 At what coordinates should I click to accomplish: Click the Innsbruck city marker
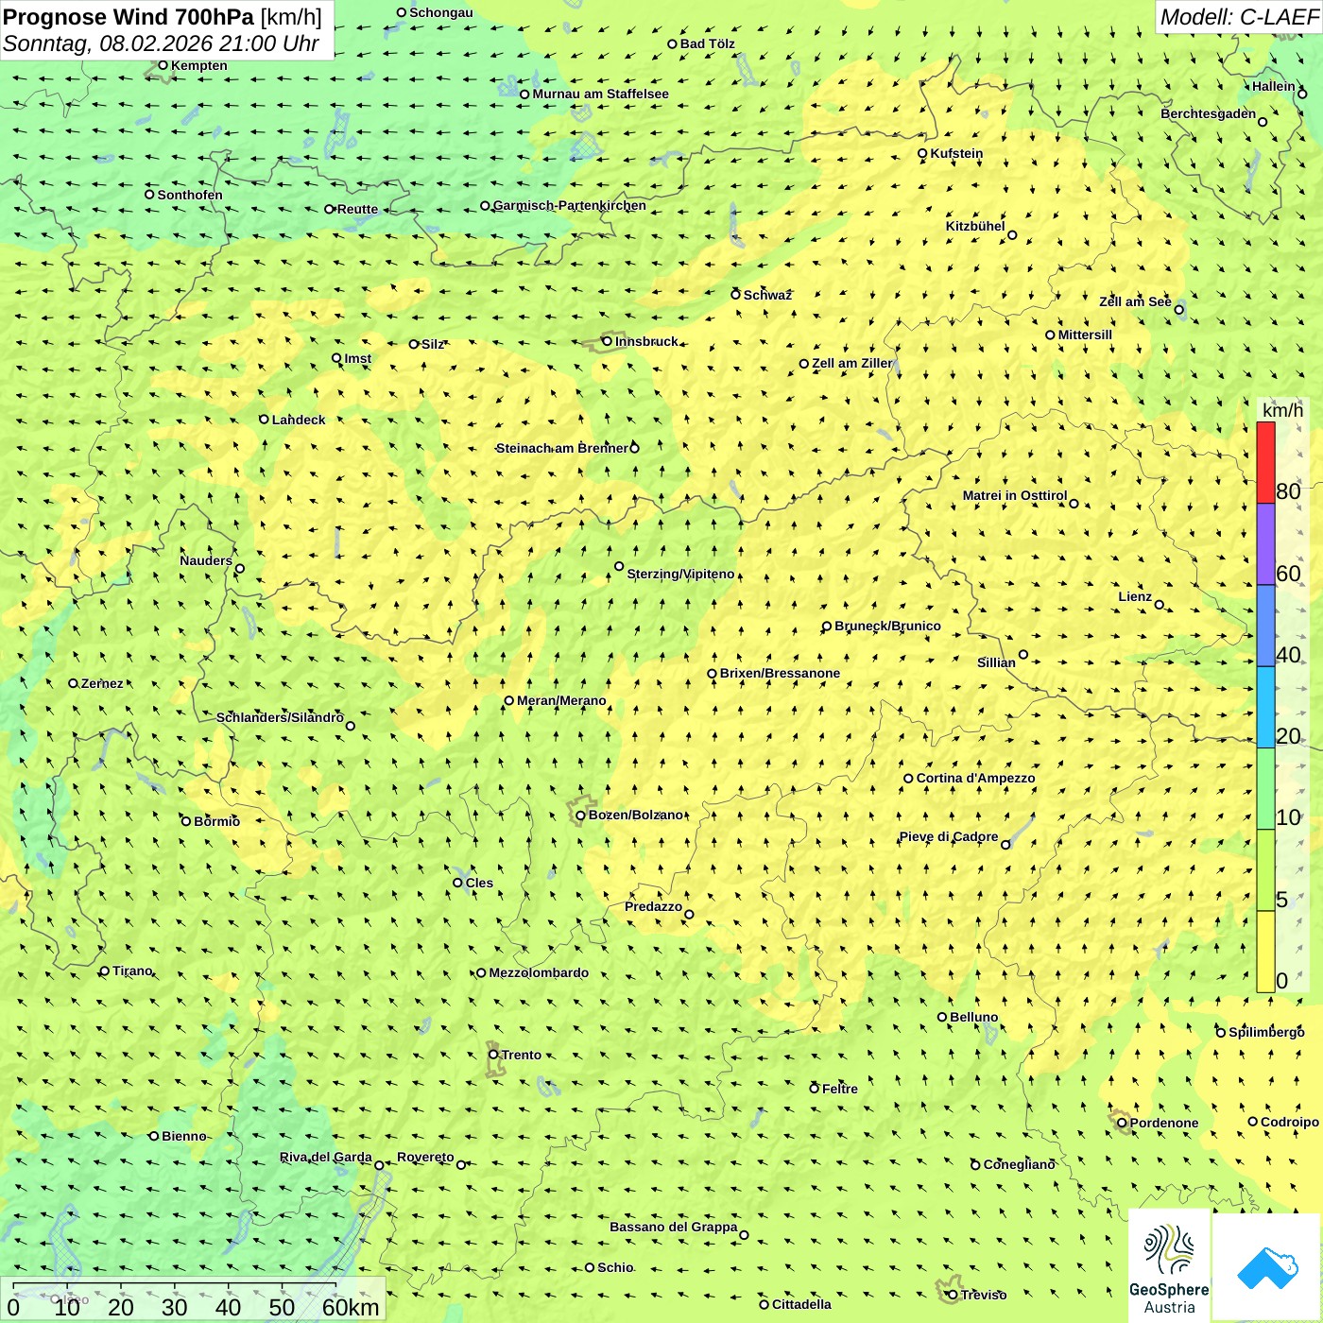(x=607, y=341)
